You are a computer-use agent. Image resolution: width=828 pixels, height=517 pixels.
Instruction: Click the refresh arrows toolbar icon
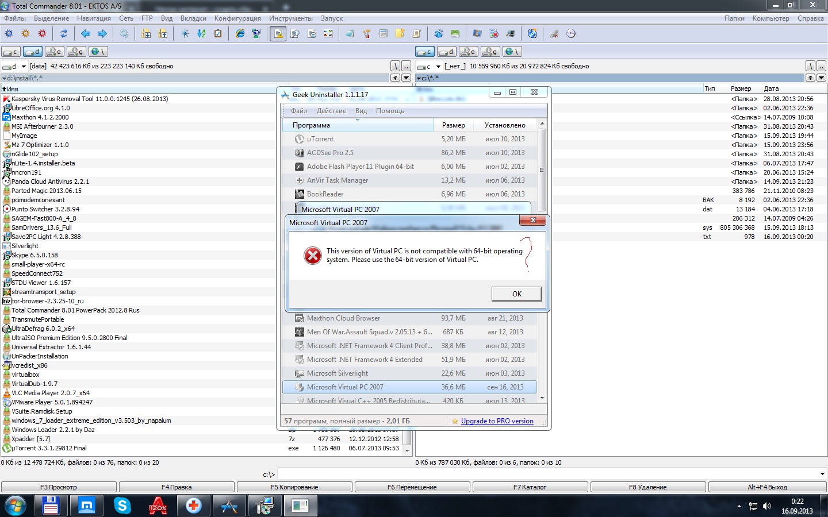(x=64, y=34)
